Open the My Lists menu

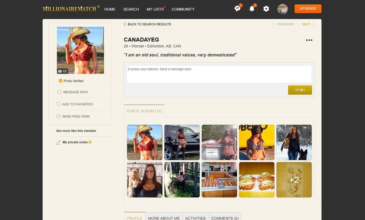coord(155,9)
